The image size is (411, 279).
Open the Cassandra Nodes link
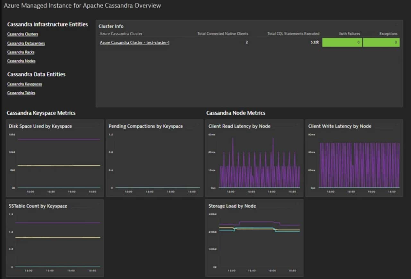tap(21, 61)
